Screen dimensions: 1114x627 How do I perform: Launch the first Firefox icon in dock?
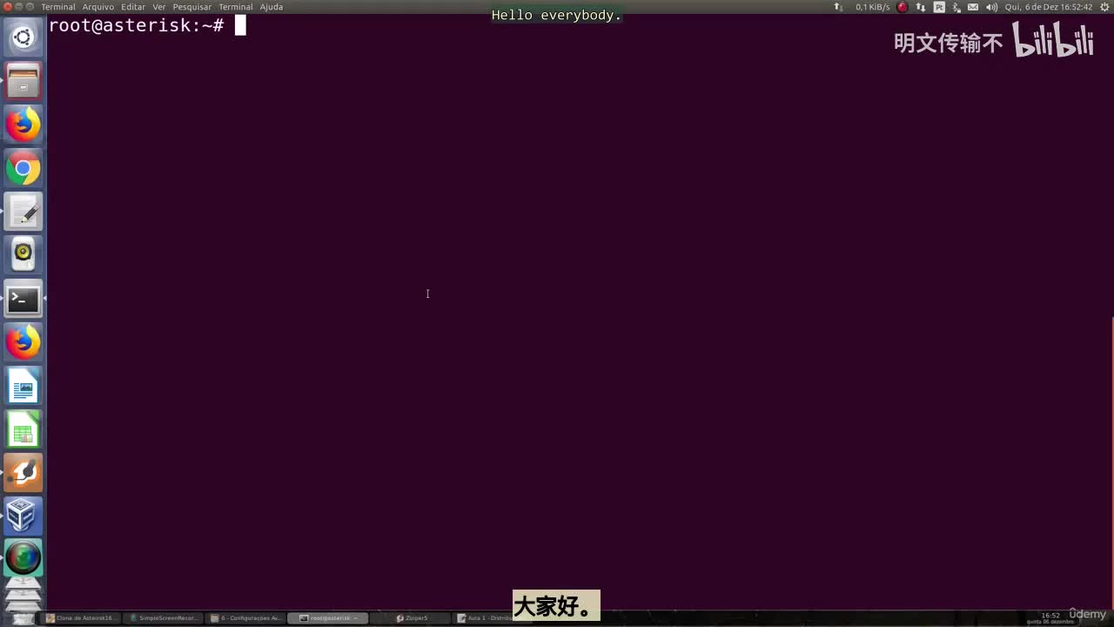point(23,125)
